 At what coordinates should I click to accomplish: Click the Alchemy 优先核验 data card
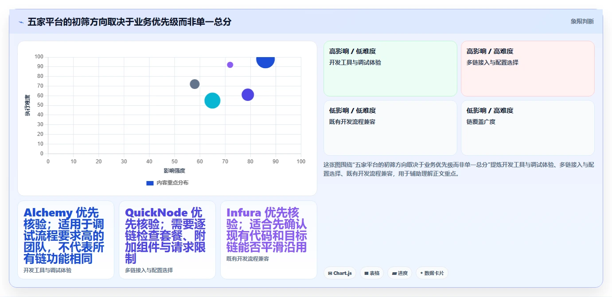66,240
